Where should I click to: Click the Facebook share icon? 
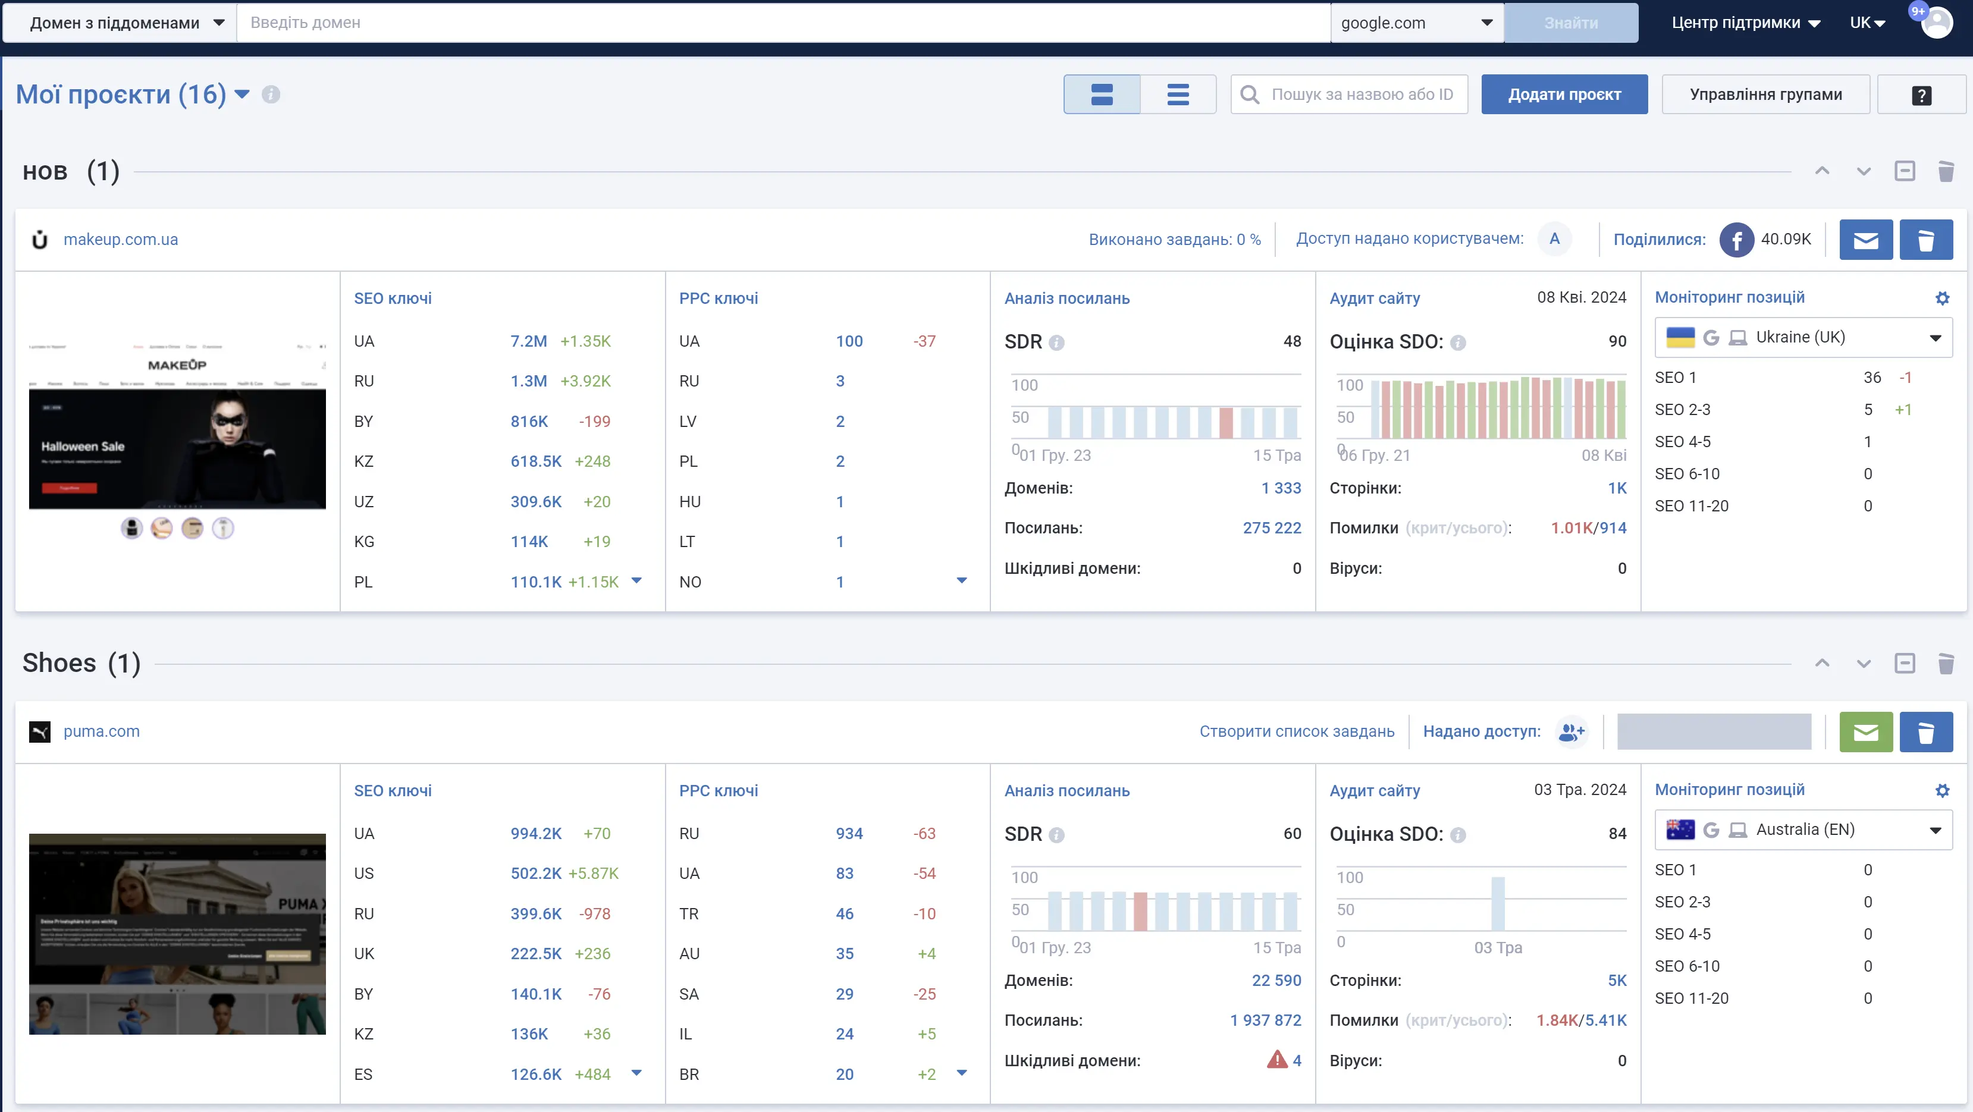[x=1736, y=240]
